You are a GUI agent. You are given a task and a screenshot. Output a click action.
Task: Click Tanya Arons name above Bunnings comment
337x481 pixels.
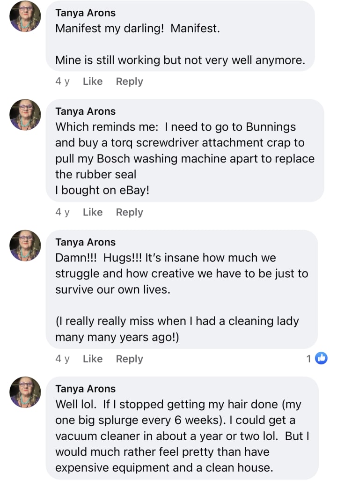(85, 111)
